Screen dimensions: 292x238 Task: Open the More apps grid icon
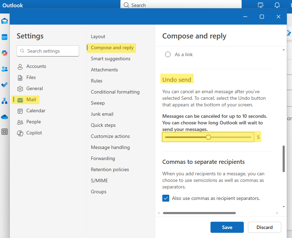click(x=5, y=132)
